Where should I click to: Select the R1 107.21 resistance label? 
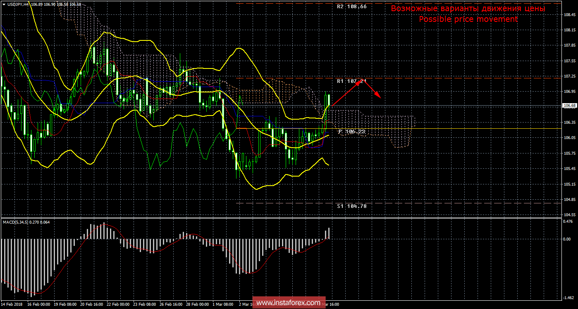tap(351, 81)
